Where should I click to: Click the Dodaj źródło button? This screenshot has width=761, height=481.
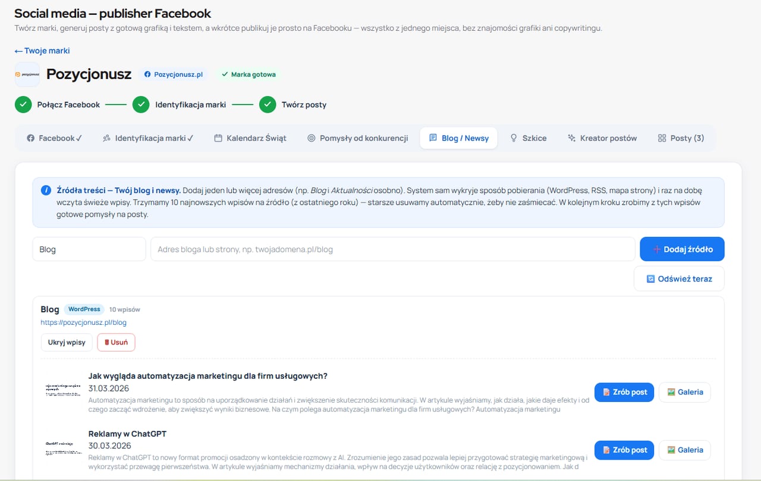tap(682, 249)
